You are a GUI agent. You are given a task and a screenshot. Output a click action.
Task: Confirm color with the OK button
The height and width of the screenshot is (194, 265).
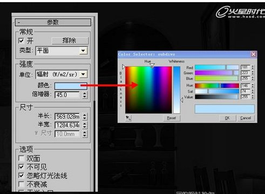227,118
